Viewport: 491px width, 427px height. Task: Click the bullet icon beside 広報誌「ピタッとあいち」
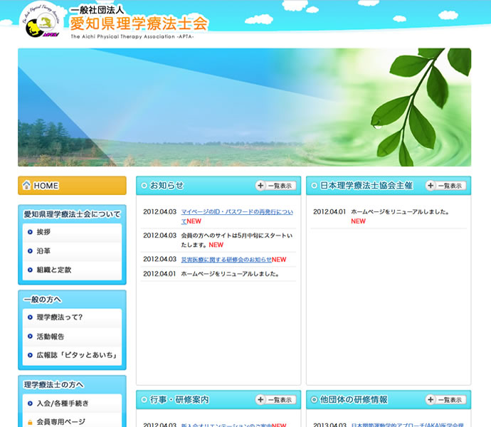[30, 355]
